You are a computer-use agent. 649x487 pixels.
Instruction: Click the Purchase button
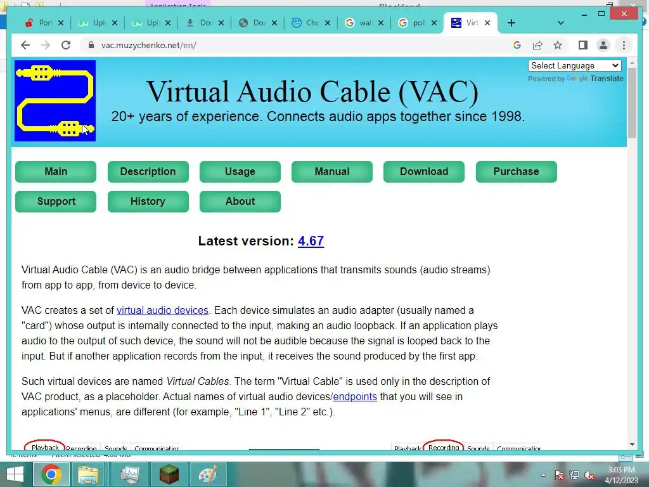click(x=516, y=171)
